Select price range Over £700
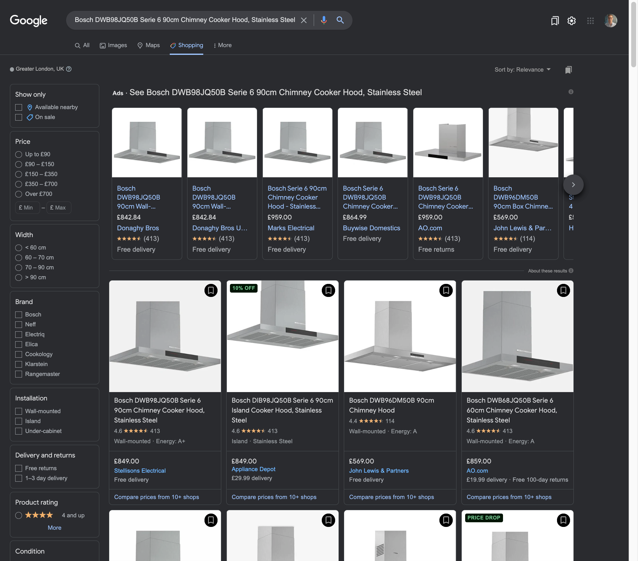The width and height of the screenshot is (638, 561). coord(19,194)
